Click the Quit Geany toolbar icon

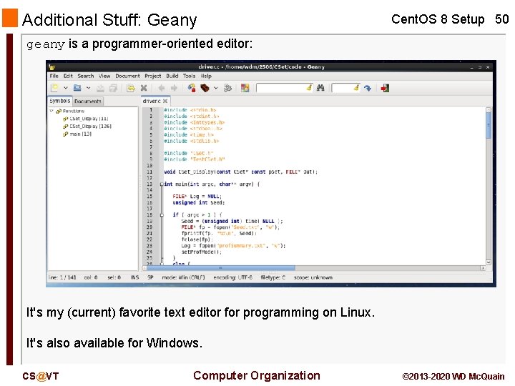click(x=385, y=88)
